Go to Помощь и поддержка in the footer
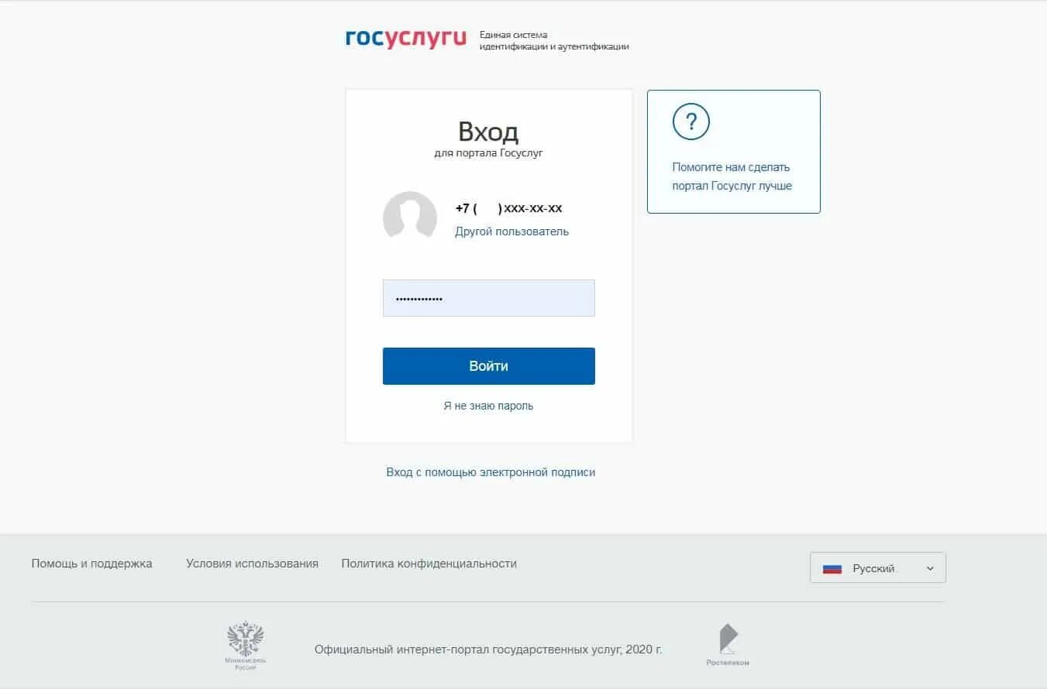Viewport: 1047px width, 689px height. point(91,564)
